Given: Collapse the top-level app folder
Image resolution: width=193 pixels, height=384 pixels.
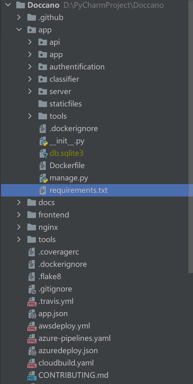Looking at the screenshot, I should coord(19,30).
